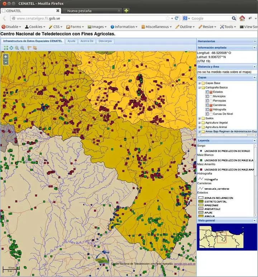Click the magnifier zoom-in tool in map toolbar
Viewport: 258px width, 277px height.
click(x=17, y=48)
